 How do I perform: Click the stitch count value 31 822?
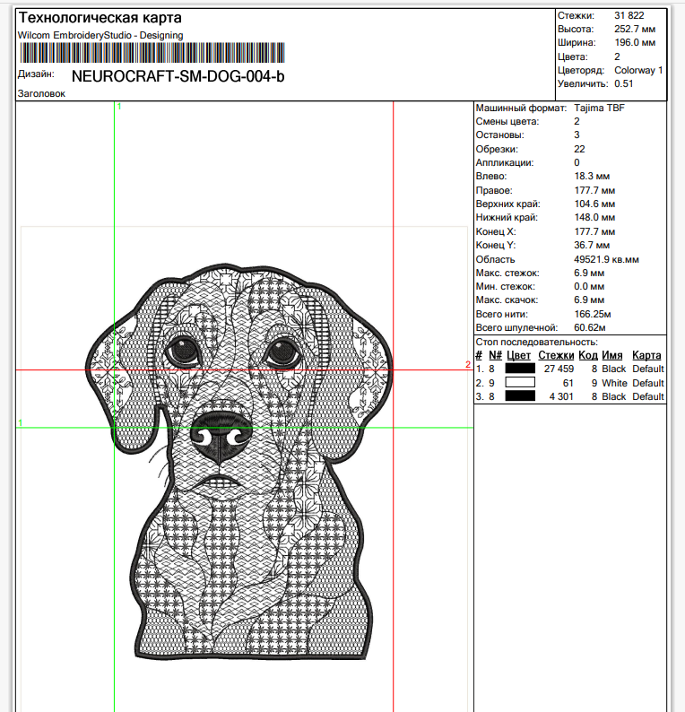[629, 15]
